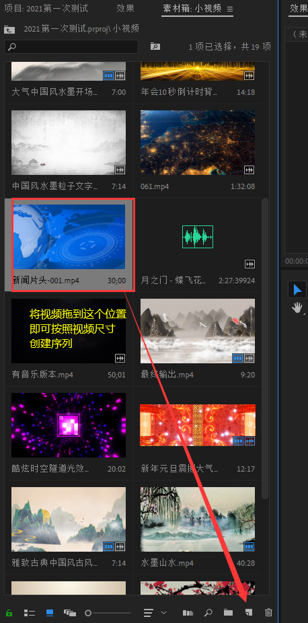Select the 水墨山水.mp4 thumbnail
308x623 pixels.
click(x=198, y=519)
